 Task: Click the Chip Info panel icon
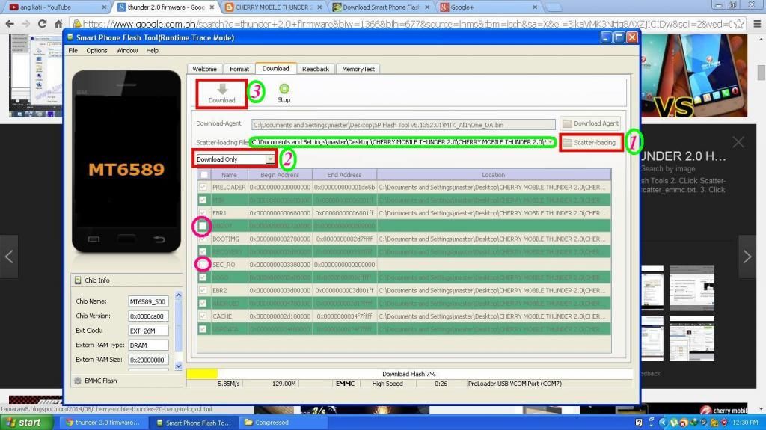78,280
